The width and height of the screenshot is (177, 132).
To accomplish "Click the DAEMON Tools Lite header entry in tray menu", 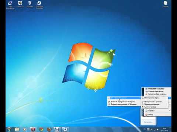I will (156, 89).
